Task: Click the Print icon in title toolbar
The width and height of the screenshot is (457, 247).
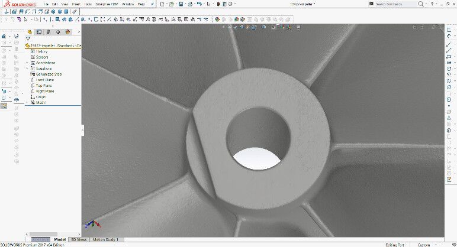Action: click(190, 4)
